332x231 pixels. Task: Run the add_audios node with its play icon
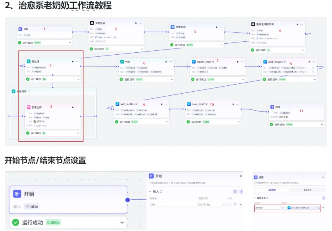point(161,104)
